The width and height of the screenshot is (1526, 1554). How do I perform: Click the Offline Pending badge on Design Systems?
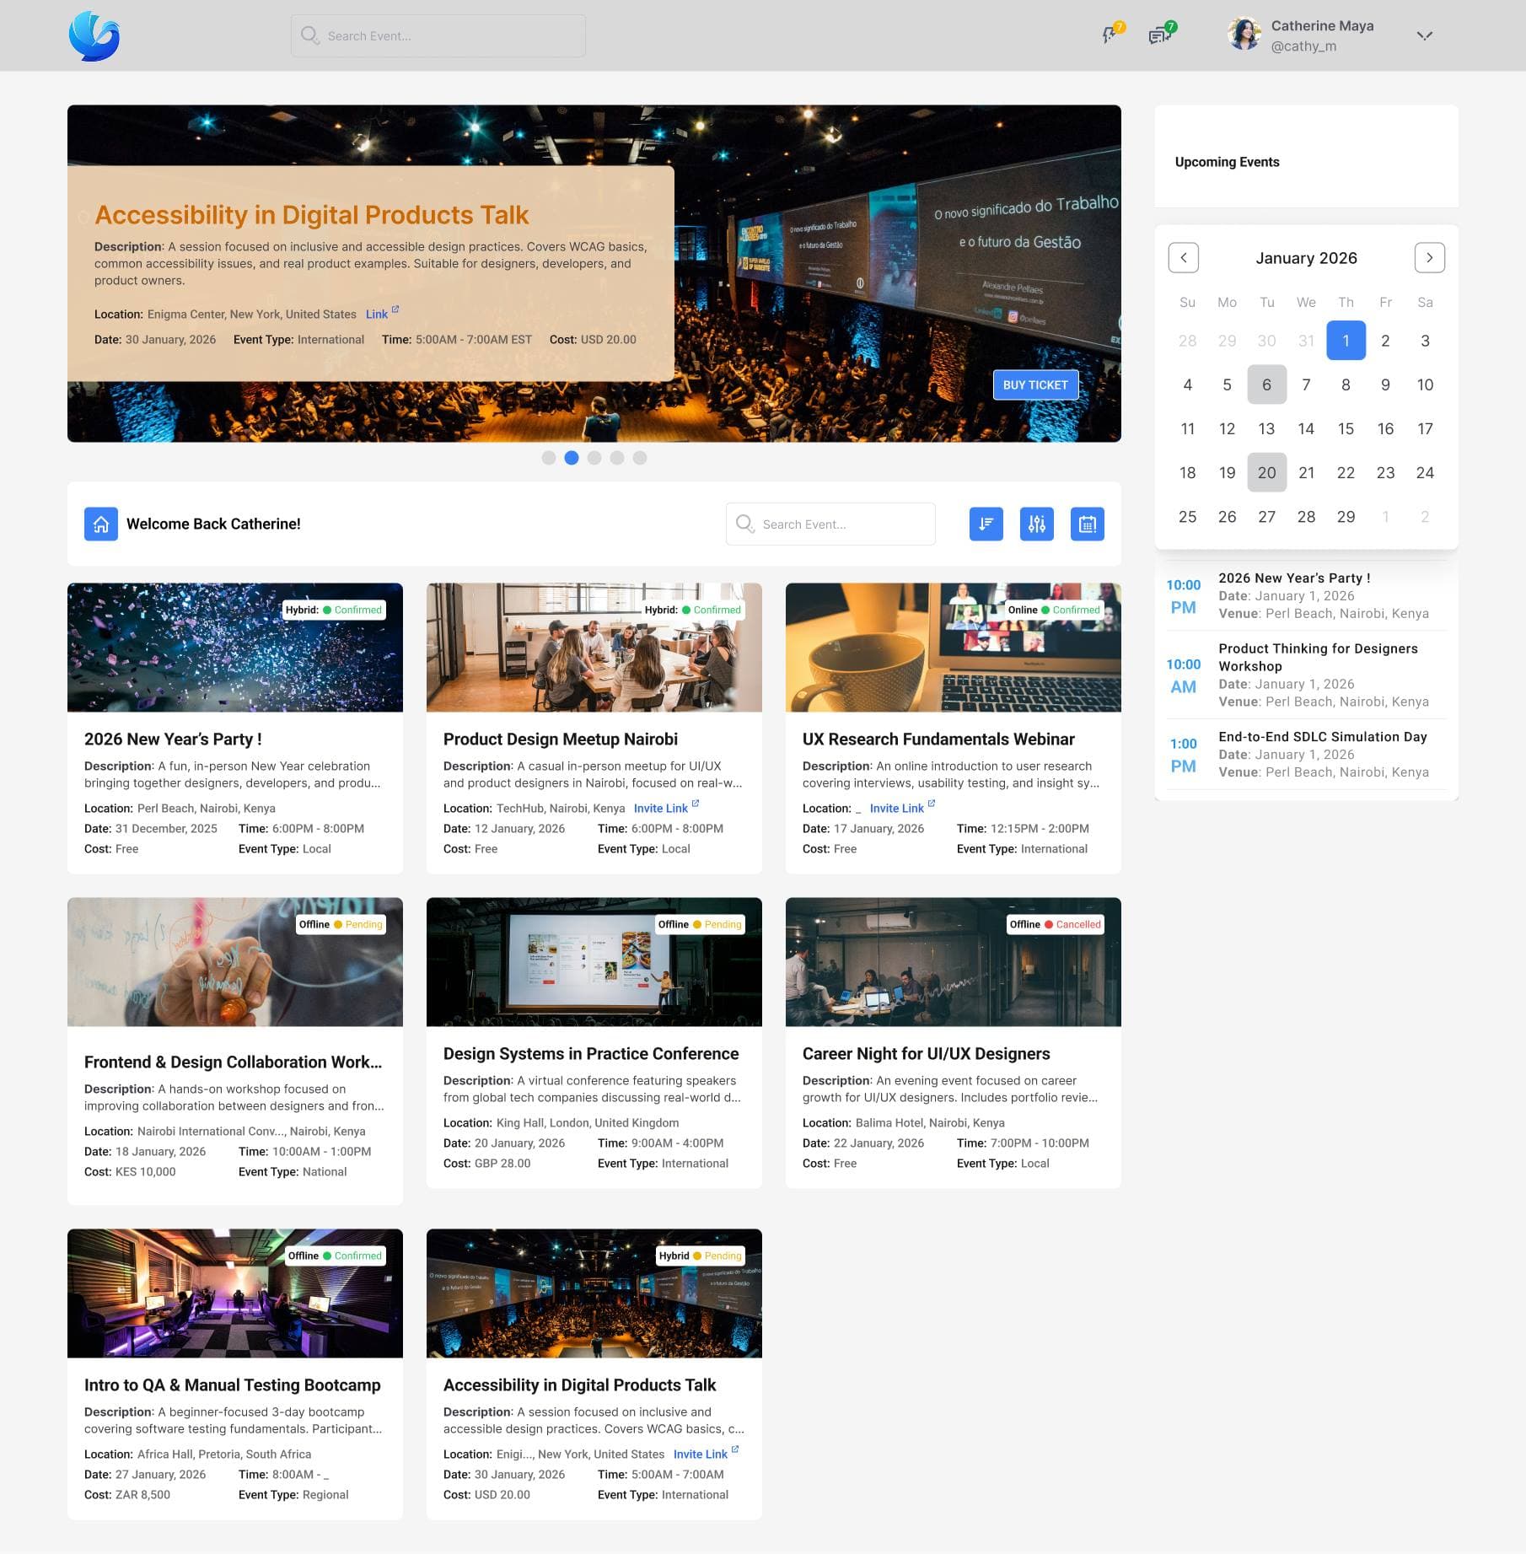(x=701, y=924)
